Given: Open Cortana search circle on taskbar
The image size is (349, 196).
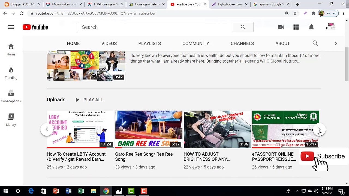Looking at the screenshot, I should (18, 191).
